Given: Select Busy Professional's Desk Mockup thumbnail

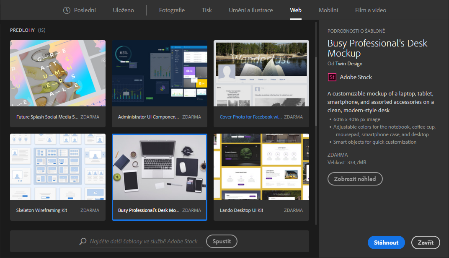Looking at the screenshot, I should tap(160, 167).
